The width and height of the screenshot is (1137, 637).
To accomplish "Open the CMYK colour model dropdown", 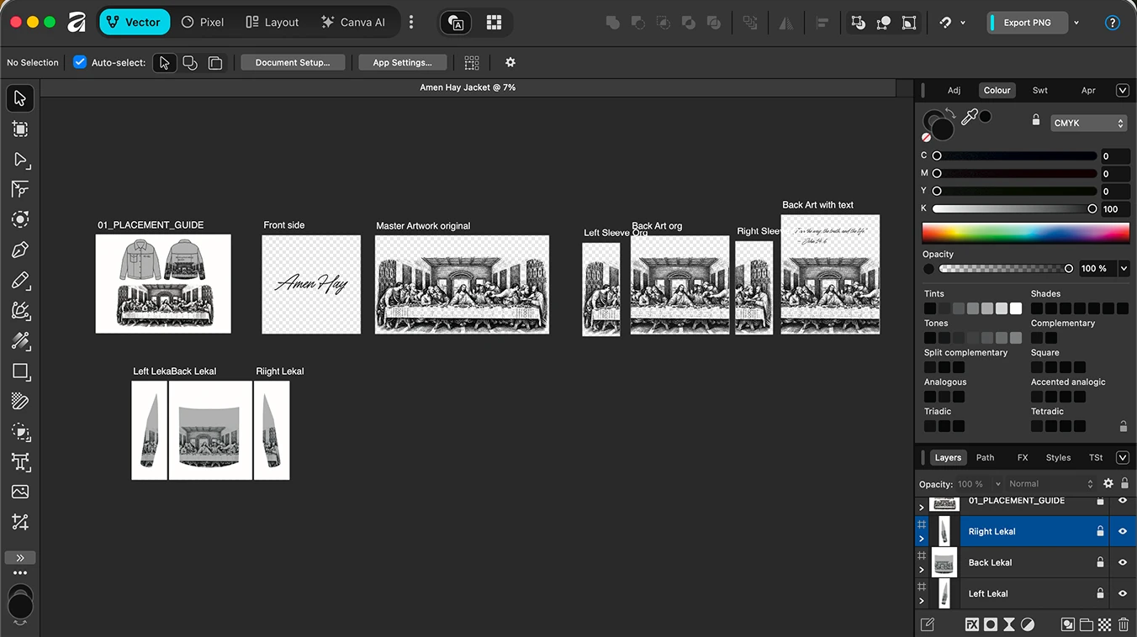I will 1088,123.
